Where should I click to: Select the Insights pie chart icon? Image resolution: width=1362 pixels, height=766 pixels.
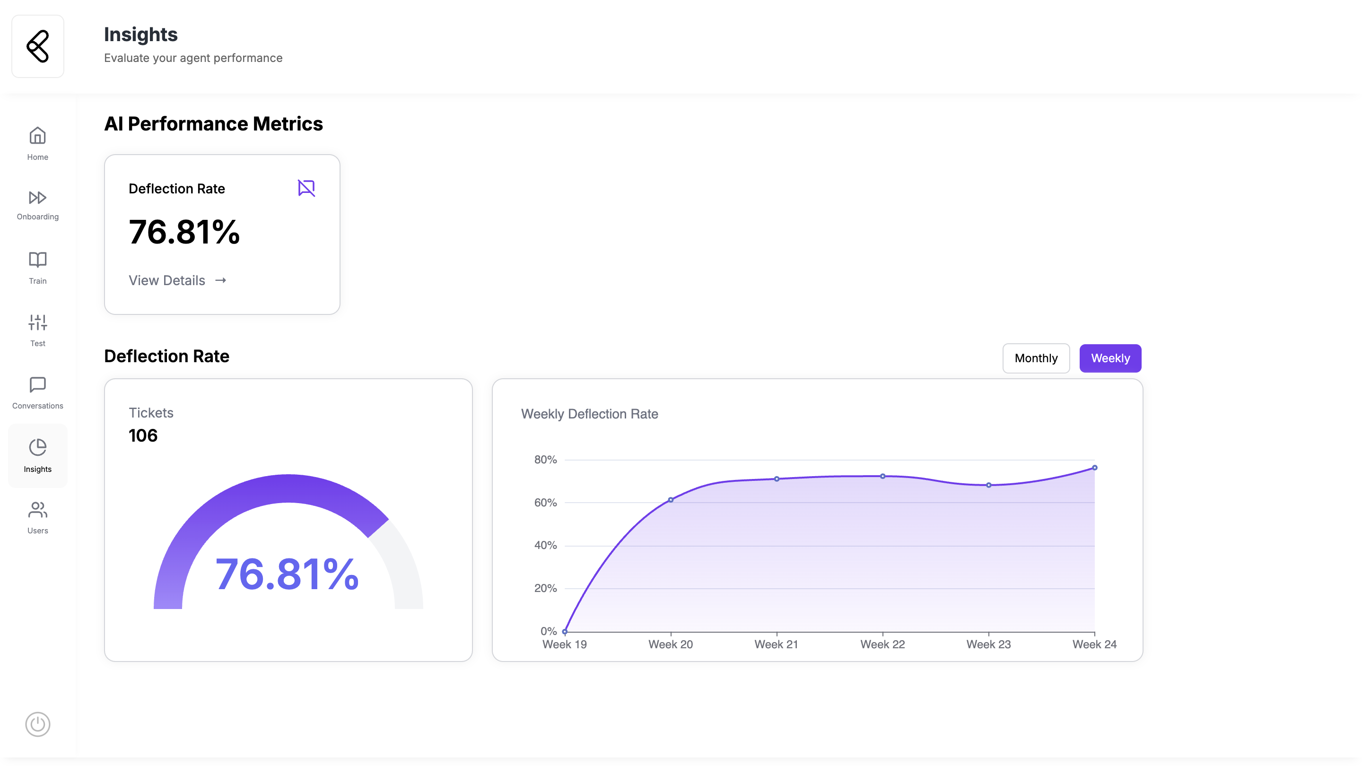point(37,448)
